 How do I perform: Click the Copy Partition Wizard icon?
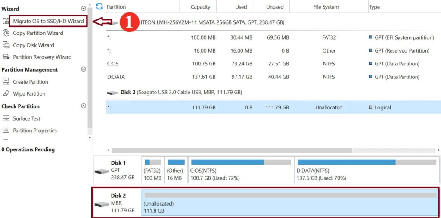[6, 33]
